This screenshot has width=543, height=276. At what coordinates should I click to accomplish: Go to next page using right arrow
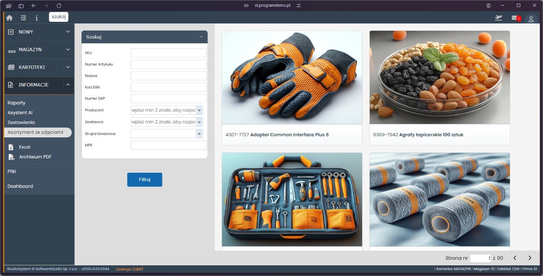(529, 258)
